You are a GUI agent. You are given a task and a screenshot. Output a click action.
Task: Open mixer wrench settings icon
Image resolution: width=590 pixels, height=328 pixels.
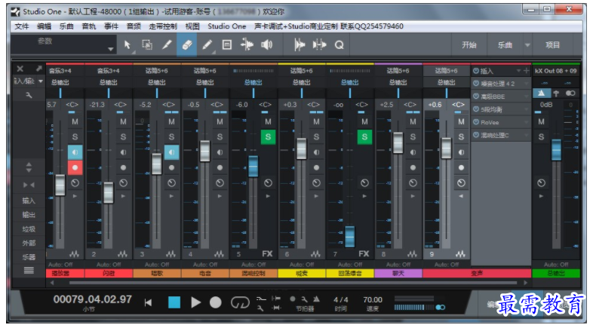[29, 95]
